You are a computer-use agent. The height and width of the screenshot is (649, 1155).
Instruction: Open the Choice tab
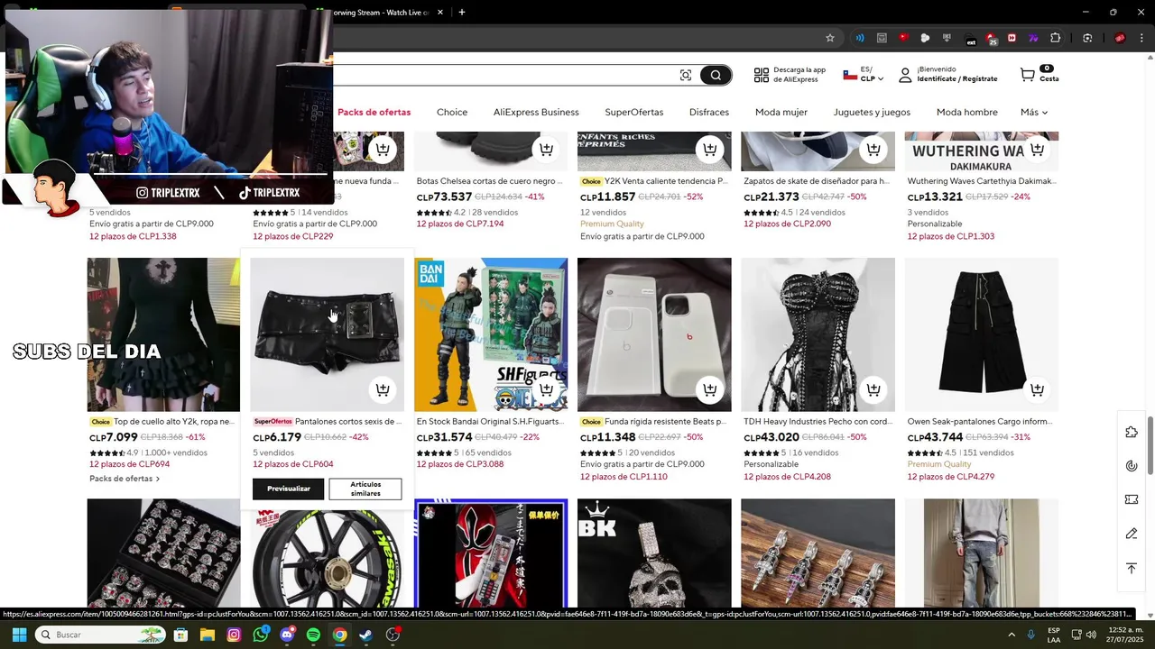[x=452, y=112]
